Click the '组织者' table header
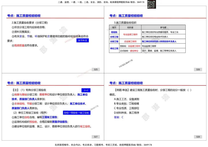Viewport: 208px width, 147px height. (130, 28)
